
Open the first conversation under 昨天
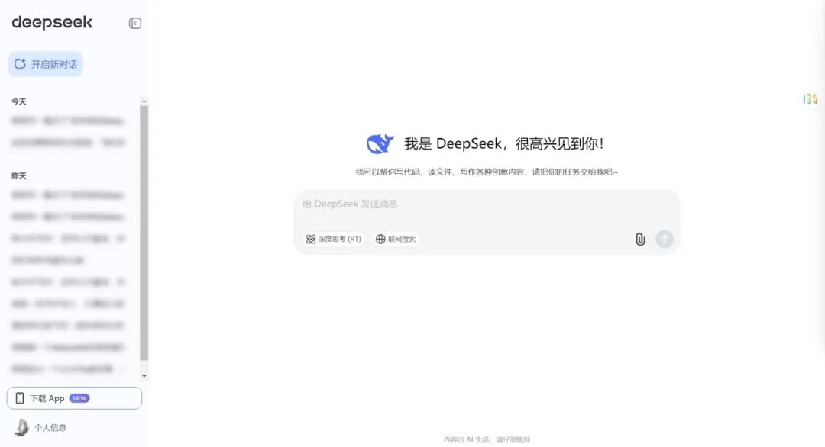pos(68,195)
